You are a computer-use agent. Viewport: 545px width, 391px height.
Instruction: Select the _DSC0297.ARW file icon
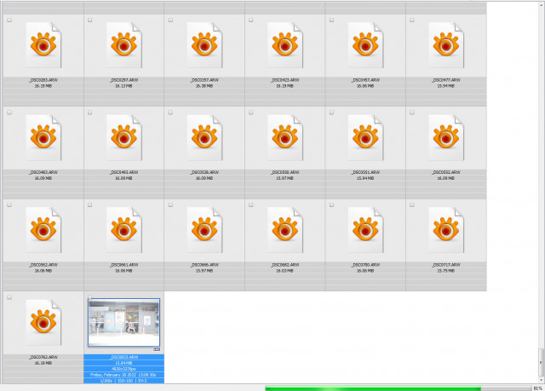tap(124, 45)
